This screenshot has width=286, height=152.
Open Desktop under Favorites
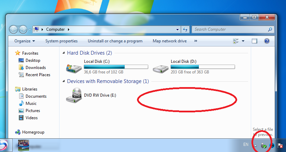pos(33,60)
